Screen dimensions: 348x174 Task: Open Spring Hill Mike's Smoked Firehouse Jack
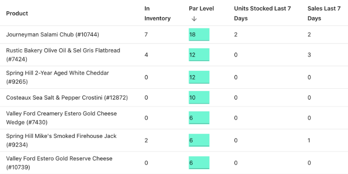(x=61, y=136)
